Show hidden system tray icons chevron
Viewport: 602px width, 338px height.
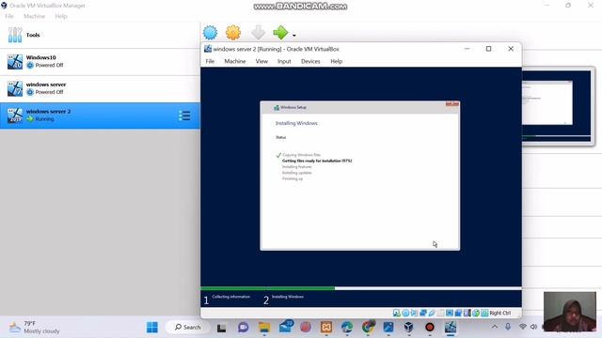[x=495, y=327]
